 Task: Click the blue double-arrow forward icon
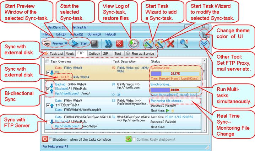[x=108, y=43]
